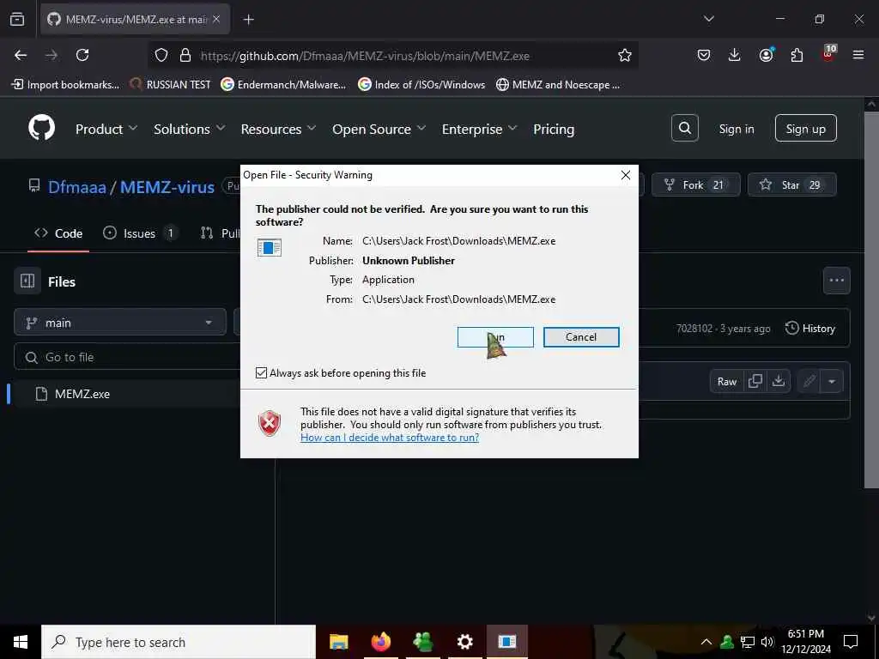Open Firefox View icon in tab bar

coord(17,19)
